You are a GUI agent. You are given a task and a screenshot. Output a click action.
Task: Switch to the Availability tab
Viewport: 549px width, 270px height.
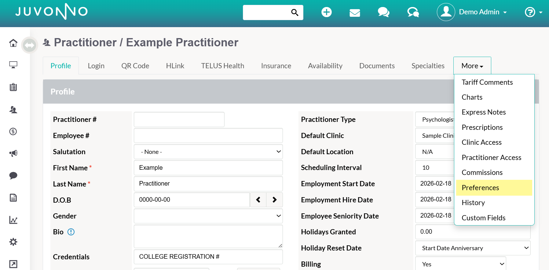325,66
